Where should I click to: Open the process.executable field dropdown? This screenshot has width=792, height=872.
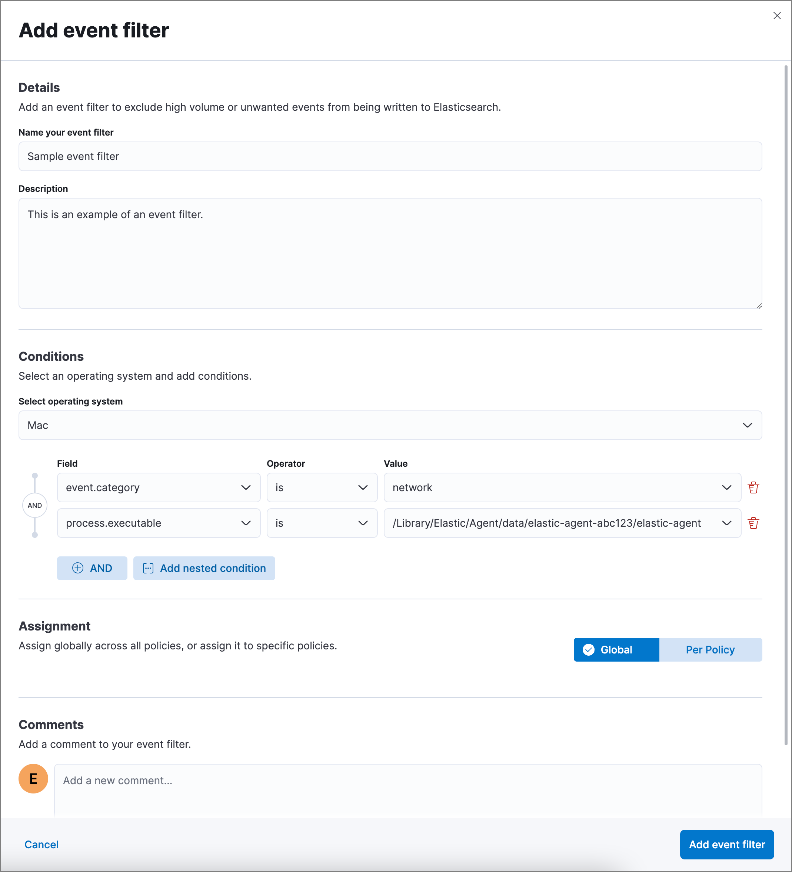(x=158, y=523)
